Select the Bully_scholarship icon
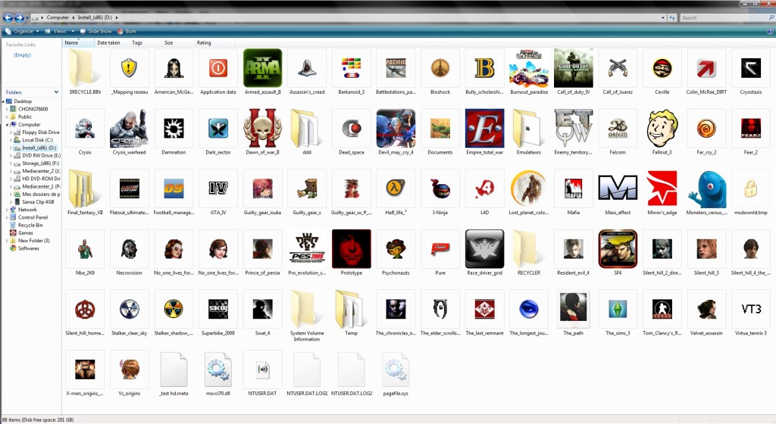This screenshot has height=424, width=776. [484, 68]
